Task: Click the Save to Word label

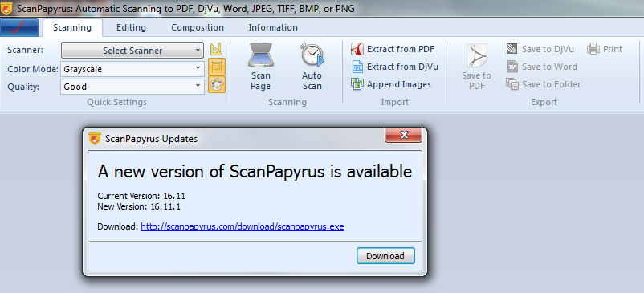Action: [x=549, y=67]
